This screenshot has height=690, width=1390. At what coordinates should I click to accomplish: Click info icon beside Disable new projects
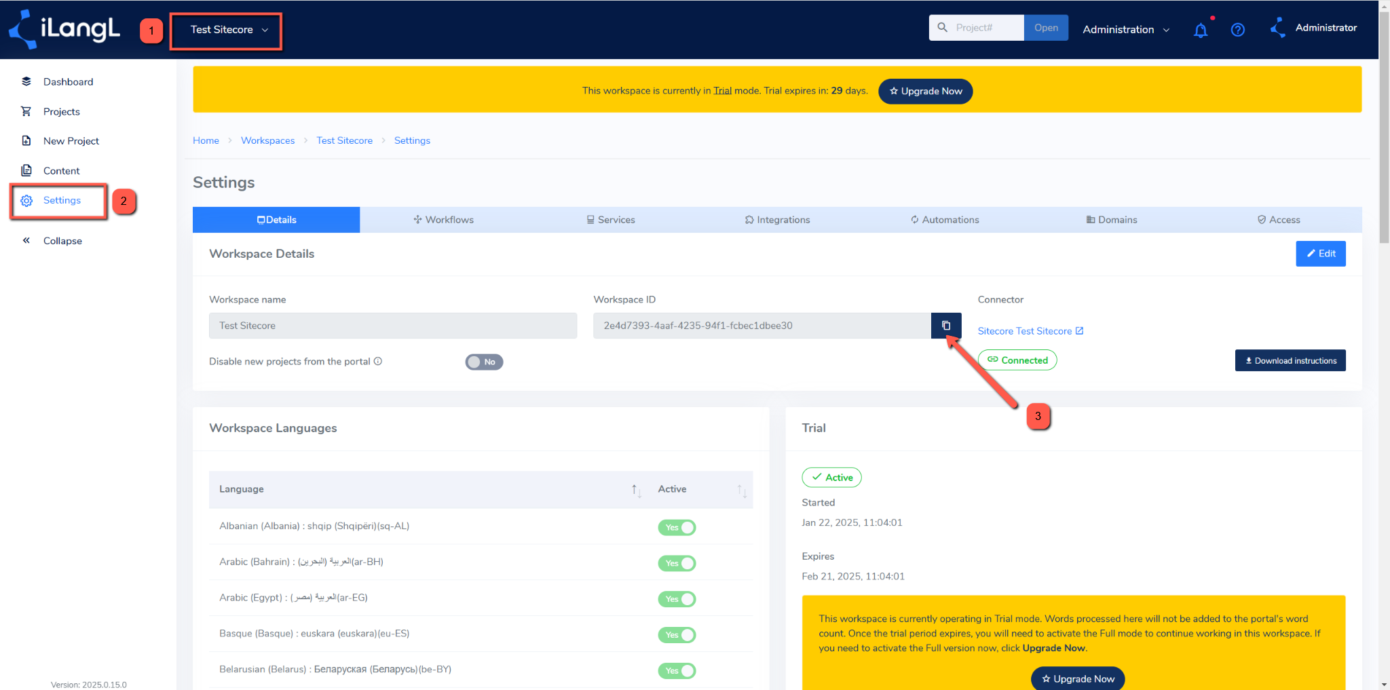click(x=378, y=362)
